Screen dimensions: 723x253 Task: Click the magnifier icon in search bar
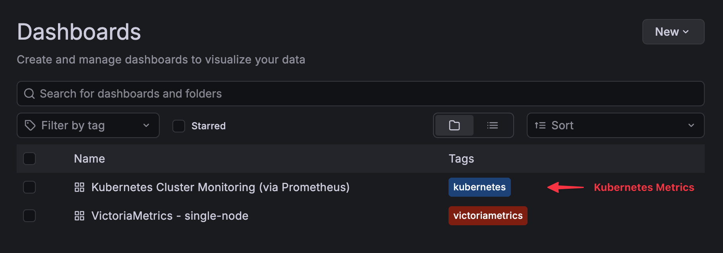click(x=29, y=94)
